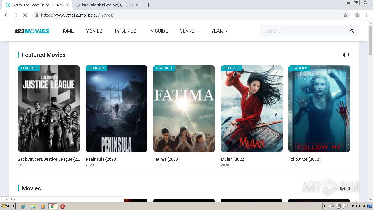Open Zack Snyder's Justice League title link
373x210 pixels.
pyautogui.click(x=49, y=159)
